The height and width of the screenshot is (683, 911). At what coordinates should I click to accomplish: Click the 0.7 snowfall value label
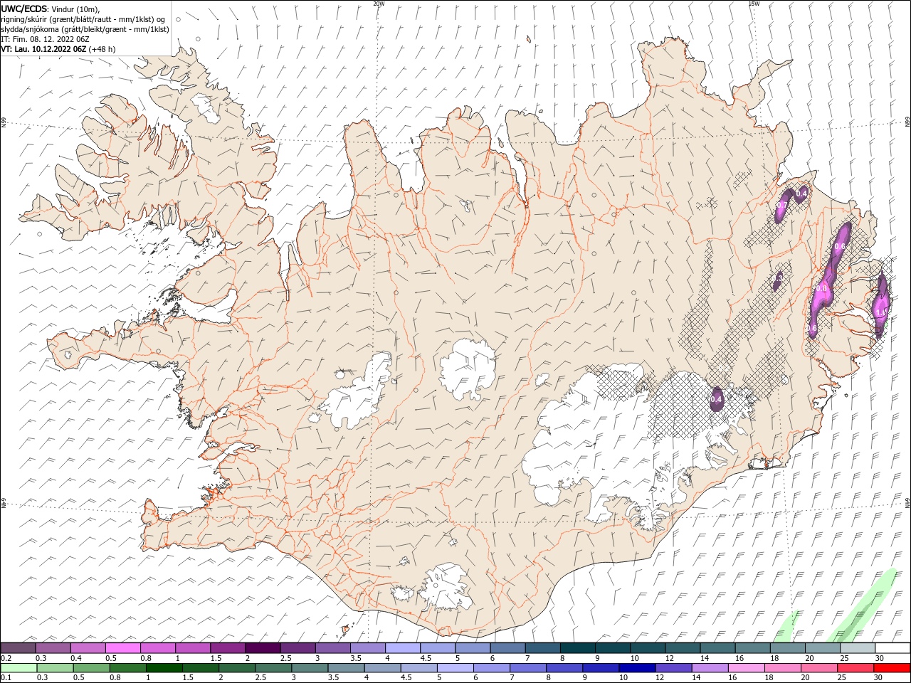coord(781,206)
